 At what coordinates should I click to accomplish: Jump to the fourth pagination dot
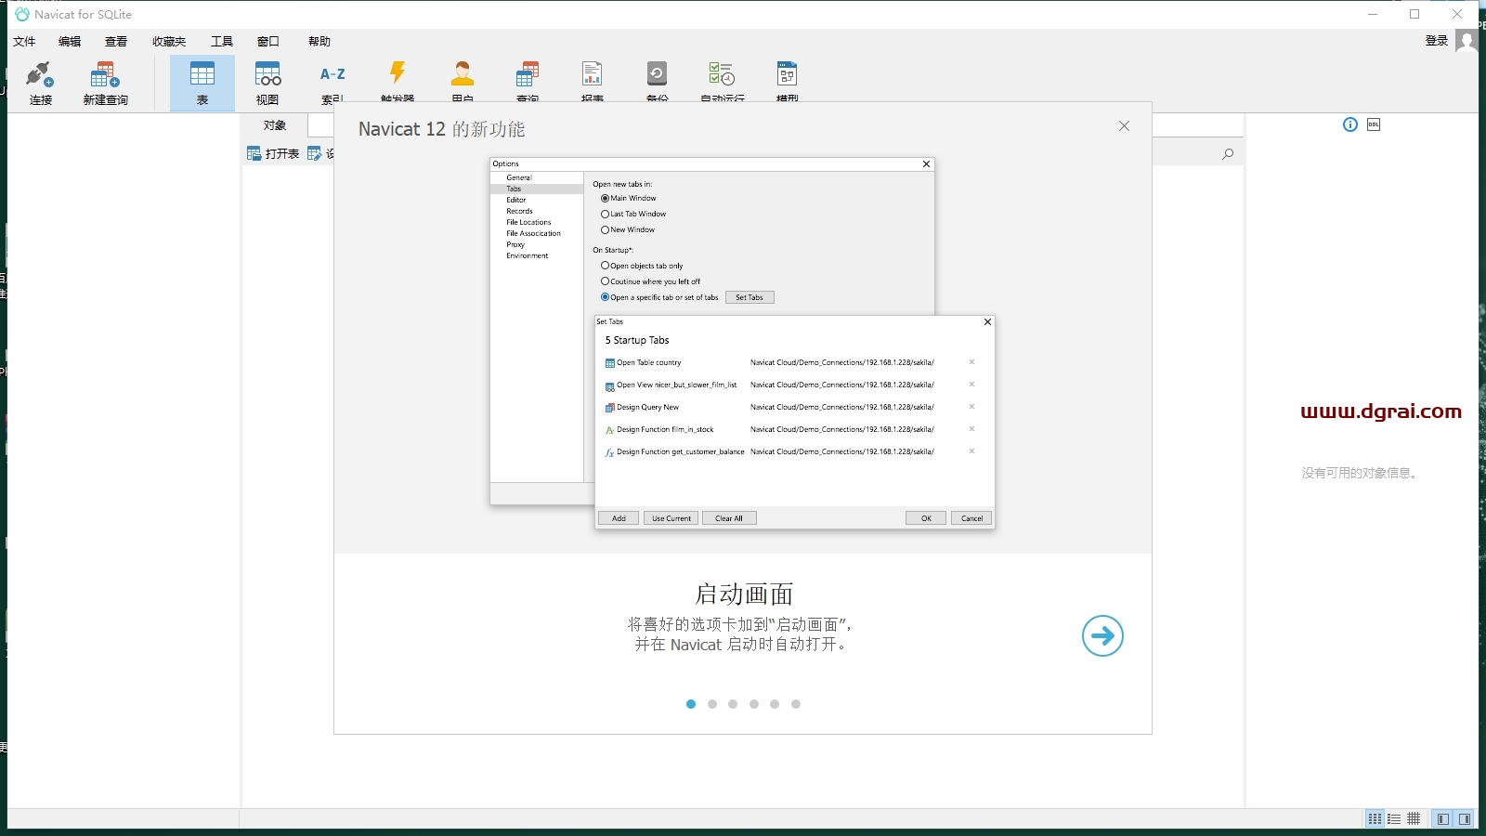tap(754, 704)
